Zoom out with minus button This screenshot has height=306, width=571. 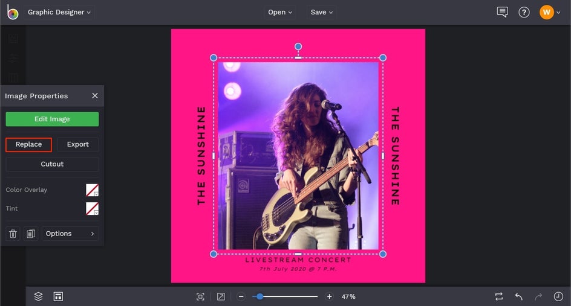pyautogui.click(x=241, y=296)
